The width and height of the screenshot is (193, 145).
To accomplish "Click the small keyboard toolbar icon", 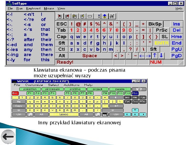I will click(x=90, y=16).
